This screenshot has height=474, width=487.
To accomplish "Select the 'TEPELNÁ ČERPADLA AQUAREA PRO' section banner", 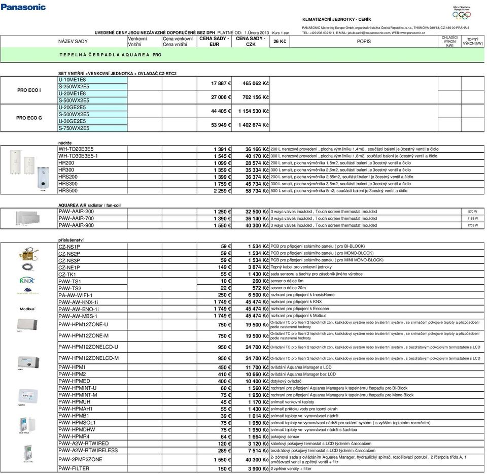I will pyautogui.click(x=242, y=55).
